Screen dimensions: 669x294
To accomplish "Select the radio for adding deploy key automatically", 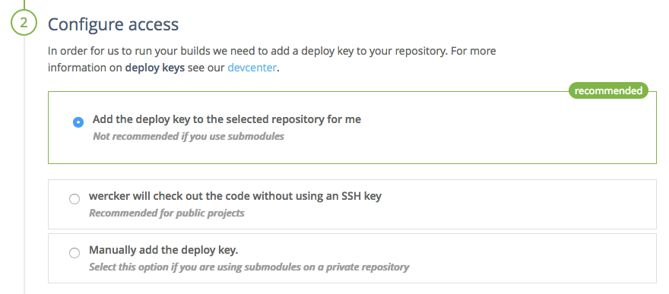I will pyautogui.click(x=78, y=122).
